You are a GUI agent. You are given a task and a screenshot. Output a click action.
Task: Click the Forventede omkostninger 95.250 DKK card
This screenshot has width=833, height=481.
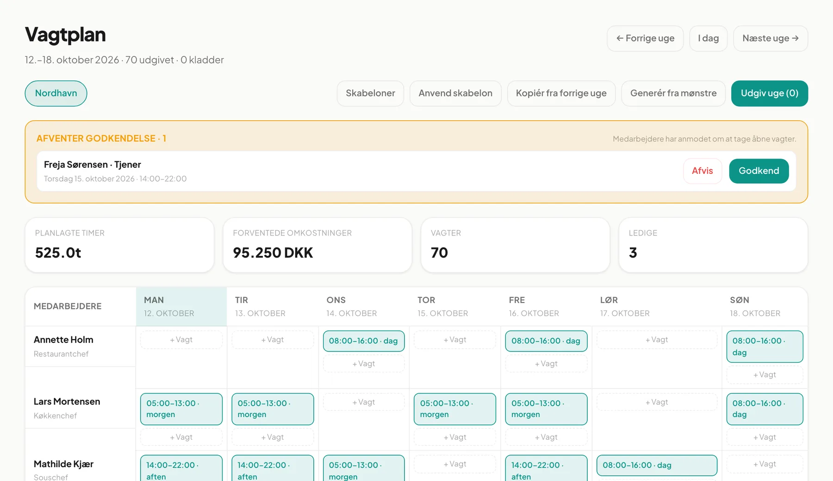[317, 245]
